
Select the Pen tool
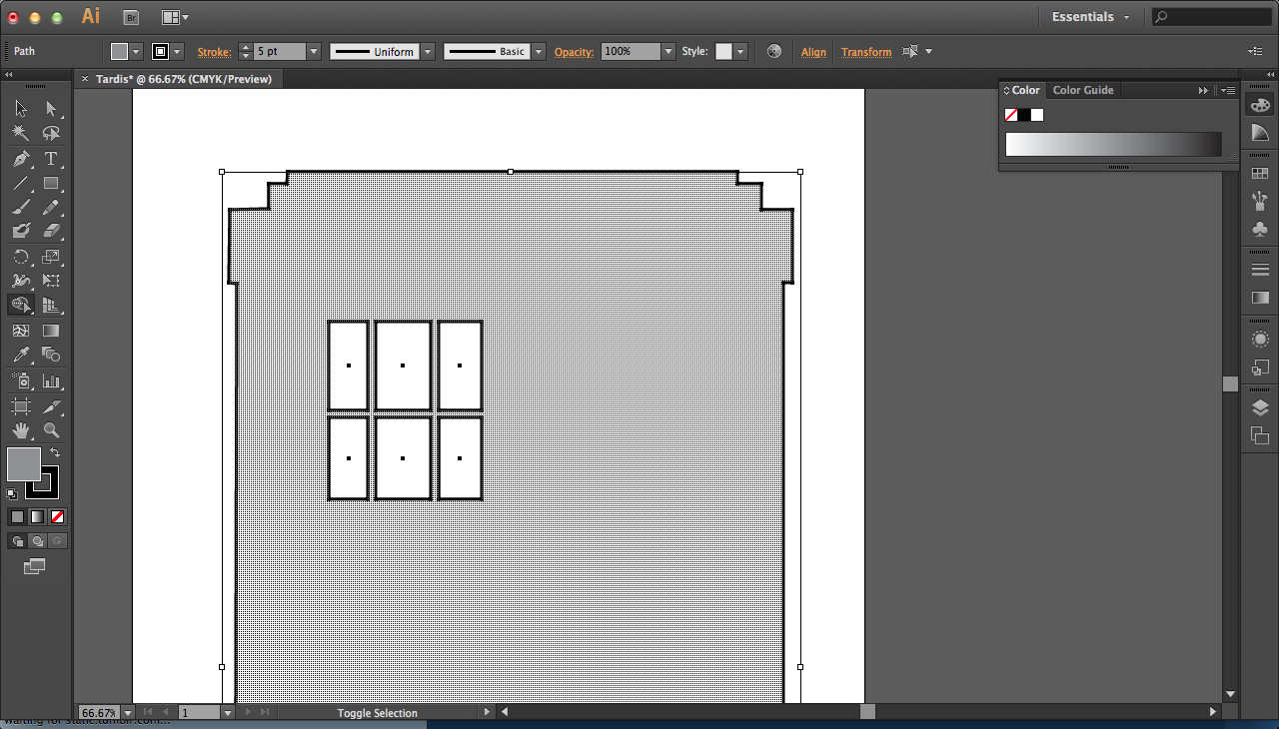pyautogui.click(x=21, y=159)
